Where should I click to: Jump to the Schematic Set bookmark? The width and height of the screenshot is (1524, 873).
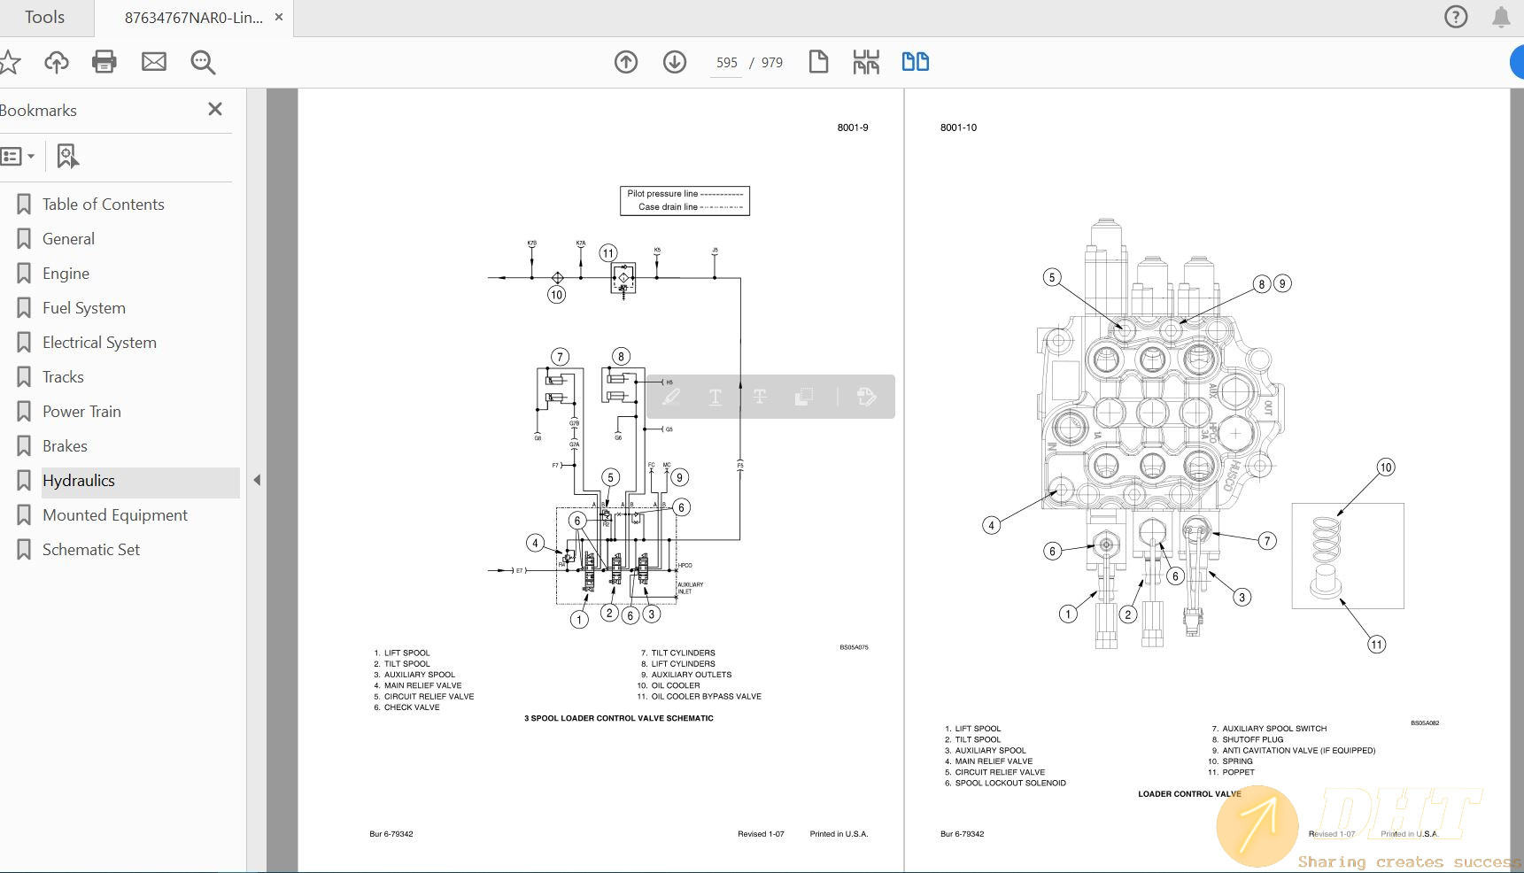[x=91, y=550]
